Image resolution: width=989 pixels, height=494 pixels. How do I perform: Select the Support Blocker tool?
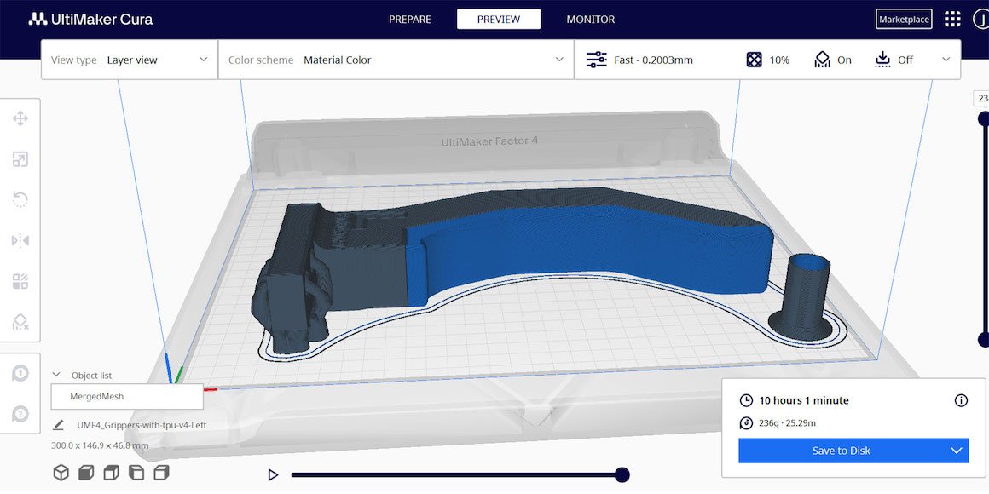20,322
